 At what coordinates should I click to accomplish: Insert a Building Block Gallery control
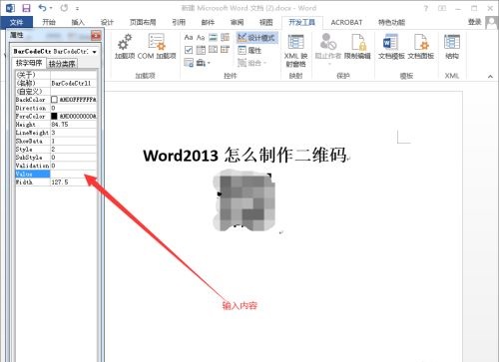226,37
